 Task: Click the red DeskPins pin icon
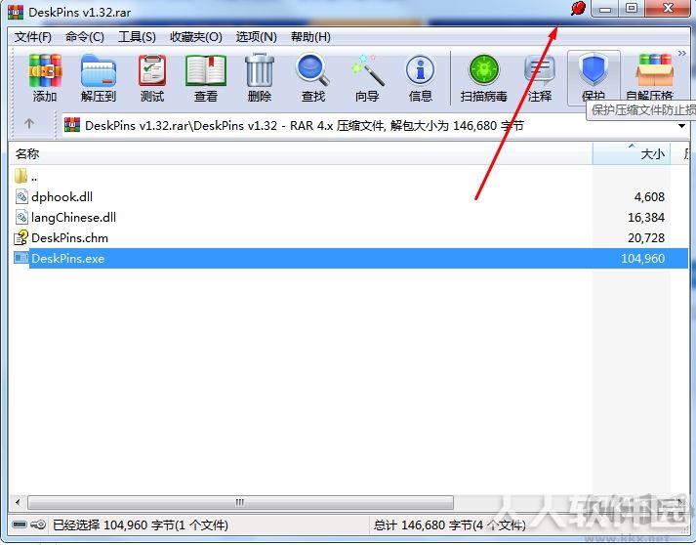click(x=578, y=8)
